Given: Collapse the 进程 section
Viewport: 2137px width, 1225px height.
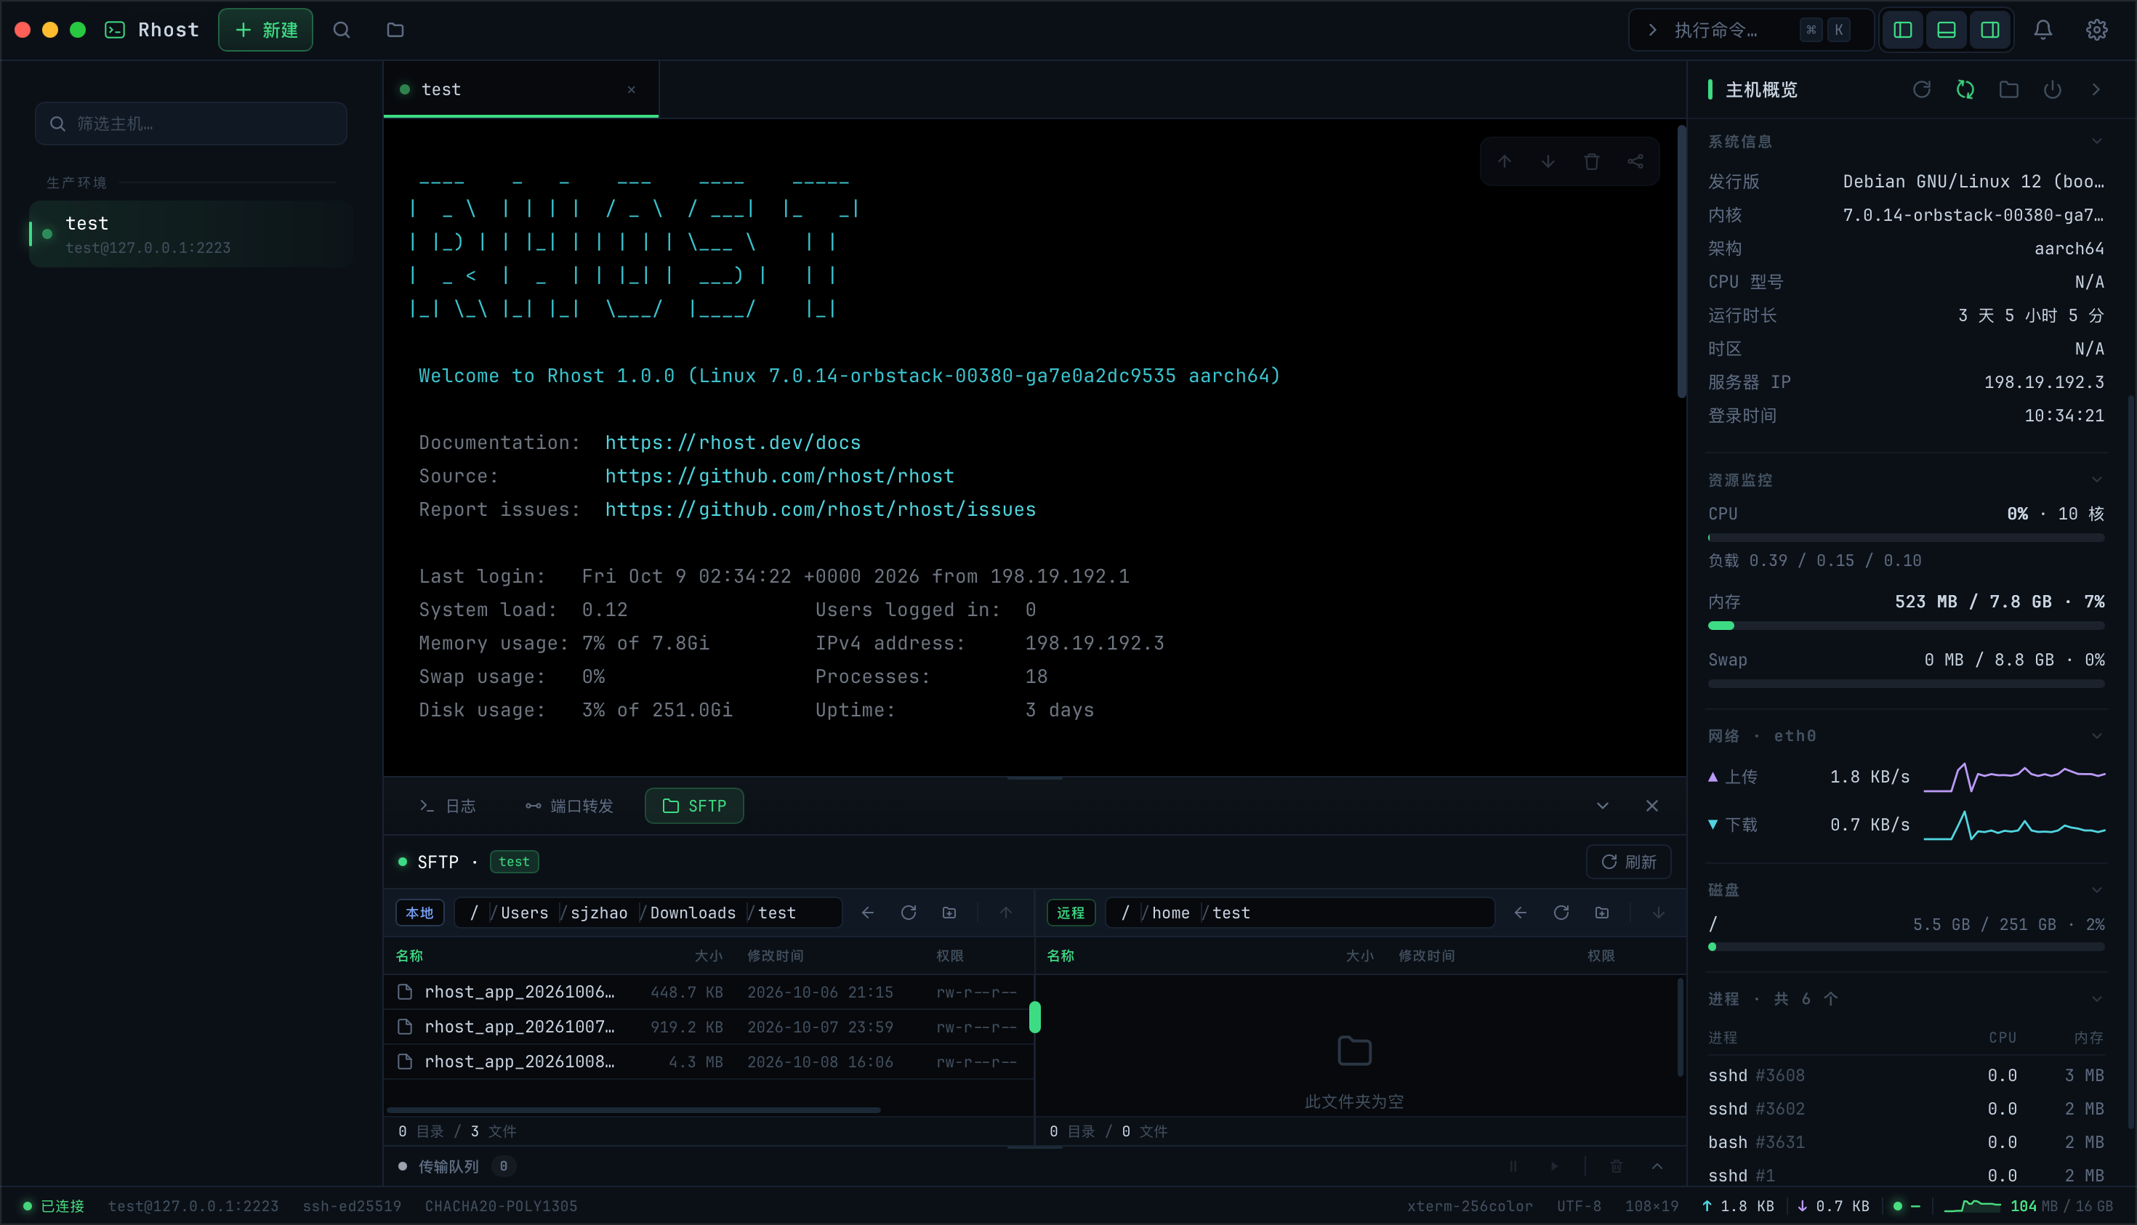Looking at the screenshot, I should 2096,999.
